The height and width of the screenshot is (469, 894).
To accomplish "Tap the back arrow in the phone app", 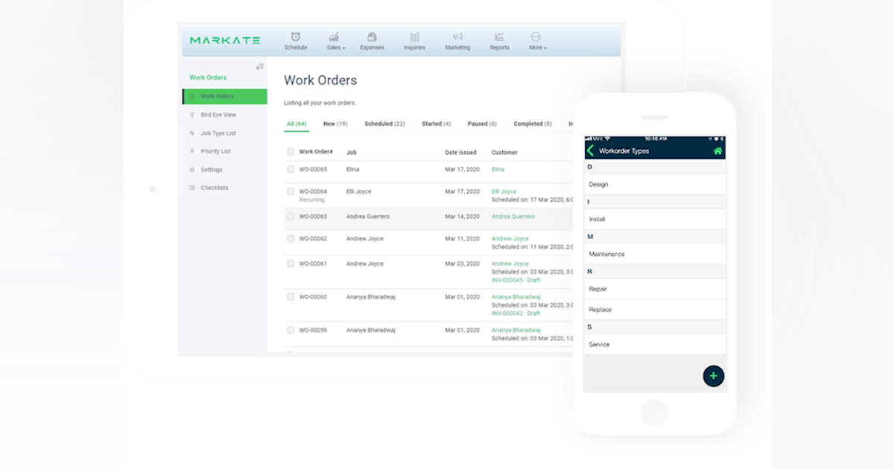I will pyautogui.click(x=591, y=150).
